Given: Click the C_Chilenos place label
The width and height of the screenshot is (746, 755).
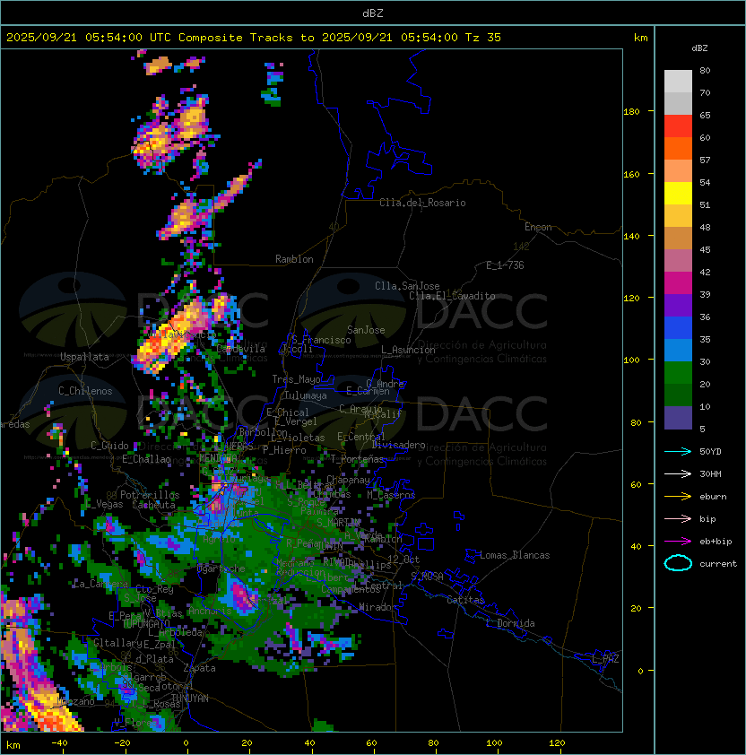Looking at the screenshot, I should point(85,391).
